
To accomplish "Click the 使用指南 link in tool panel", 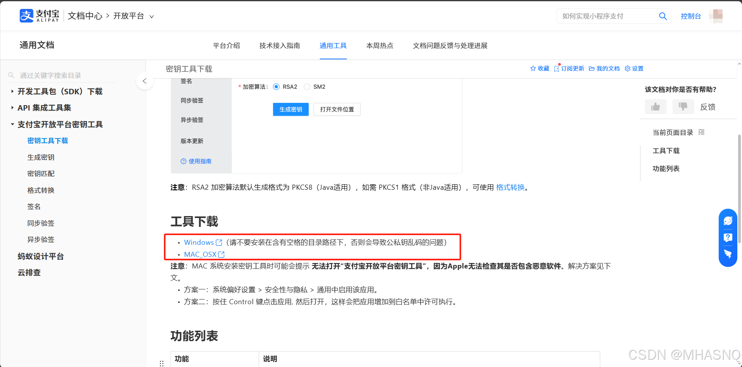I will point(200,161).
